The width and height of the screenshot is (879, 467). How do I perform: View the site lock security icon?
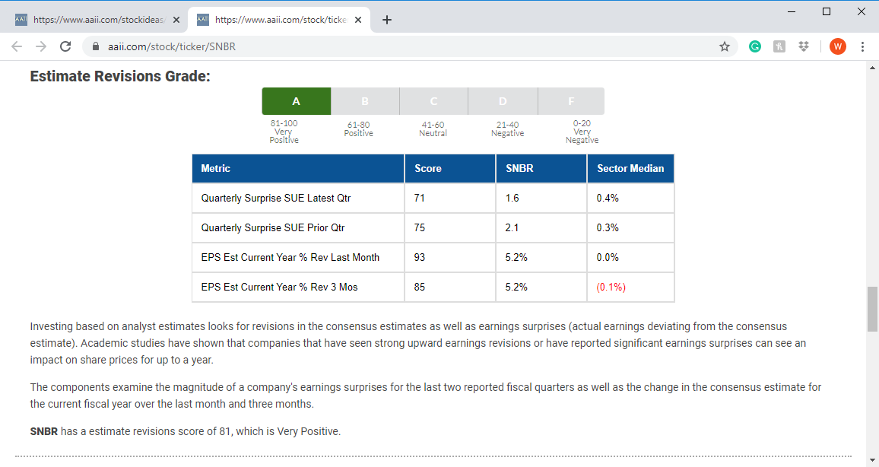click(x=96, y=46)
